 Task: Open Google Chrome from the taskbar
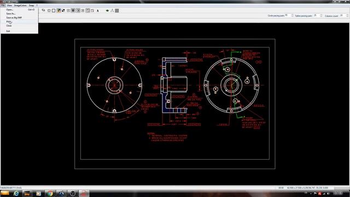point(50,193)
